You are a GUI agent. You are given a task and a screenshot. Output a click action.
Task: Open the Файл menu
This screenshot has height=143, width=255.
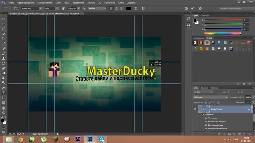coord(12,3)
